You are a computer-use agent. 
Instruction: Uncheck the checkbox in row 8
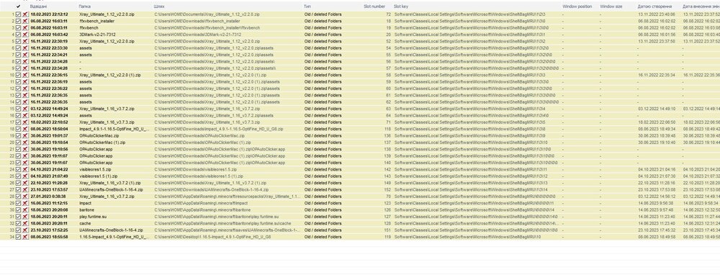coord(19,61)
